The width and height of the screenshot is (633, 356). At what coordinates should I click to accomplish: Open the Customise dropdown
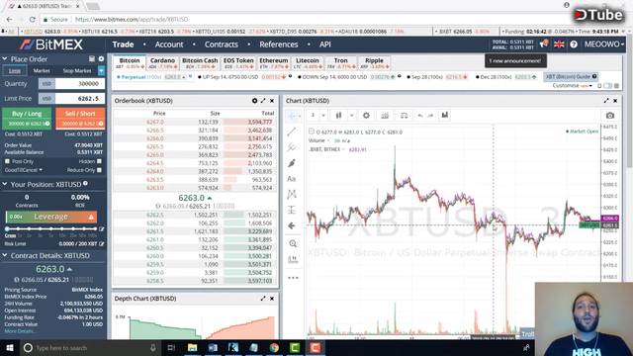573,86
